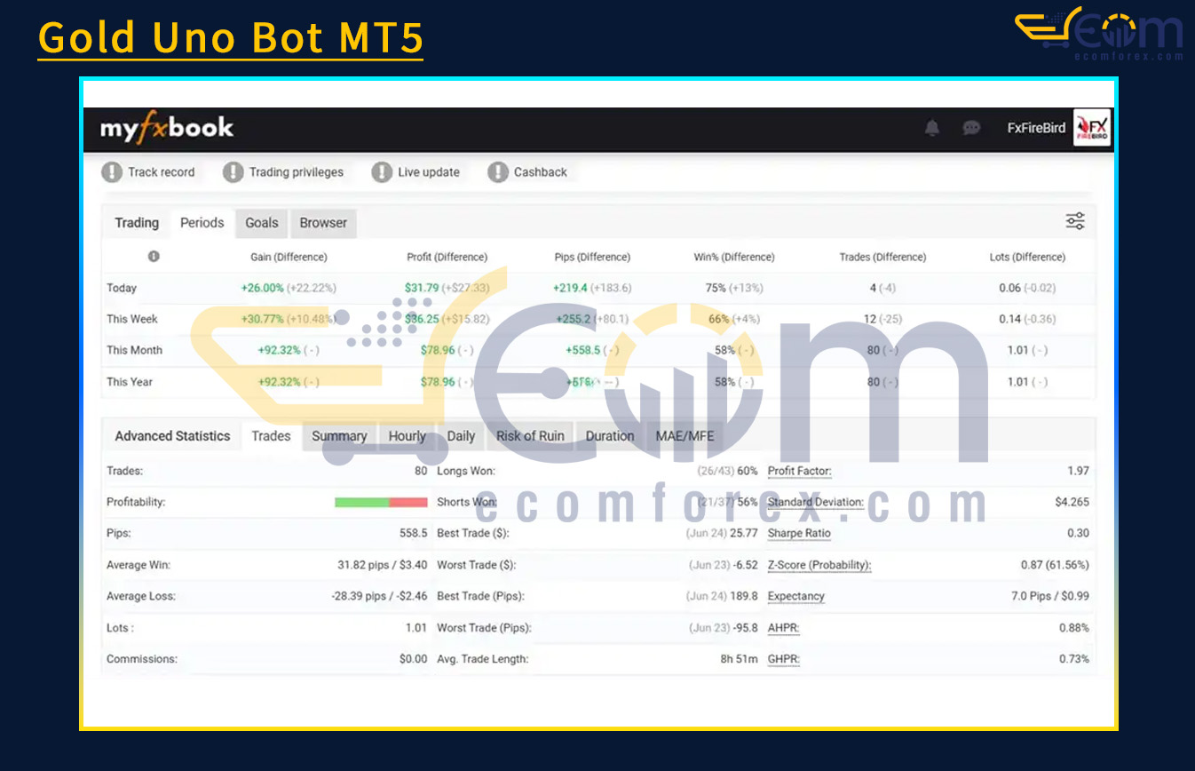The width and height of the screenshot is (1195, 771).
Task: Switch to the Hourly tab
Action: pyautogui.click(x=408, y=436)
